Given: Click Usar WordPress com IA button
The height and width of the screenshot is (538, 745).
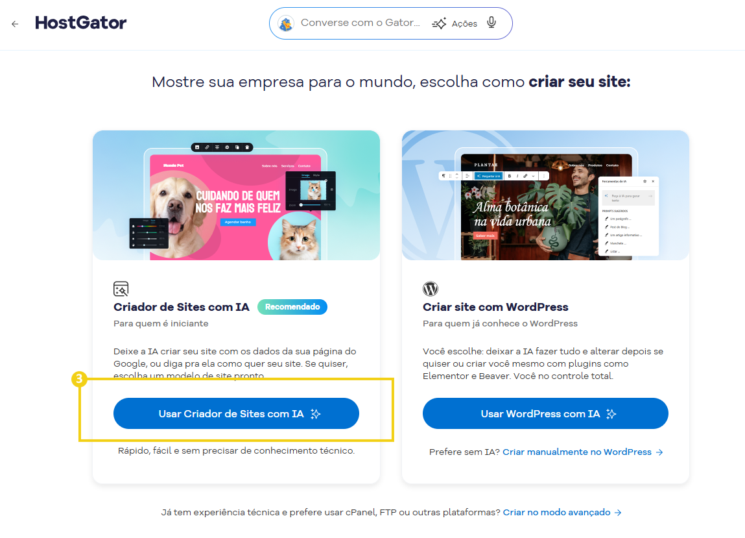Looking at the screenshot, I should pyautogui.click(x=545, y=413).
